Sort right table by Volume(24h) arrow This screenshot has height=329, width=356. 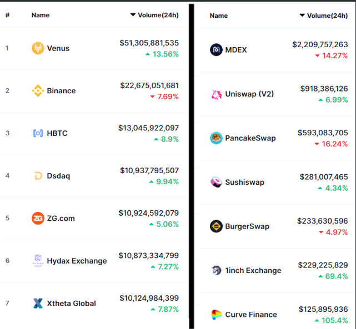point(302,16)
